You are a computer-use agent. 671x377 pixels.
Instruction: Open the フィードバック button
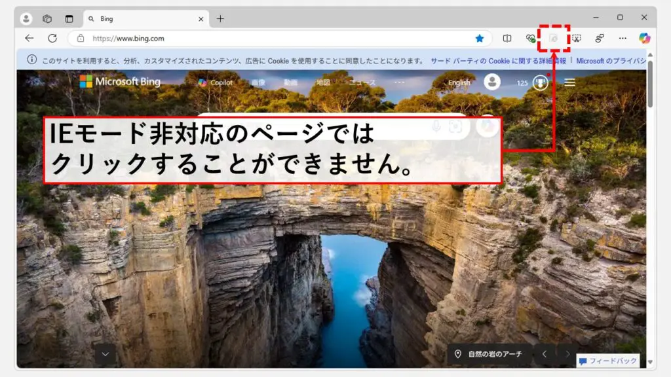[x=608, y=361]
